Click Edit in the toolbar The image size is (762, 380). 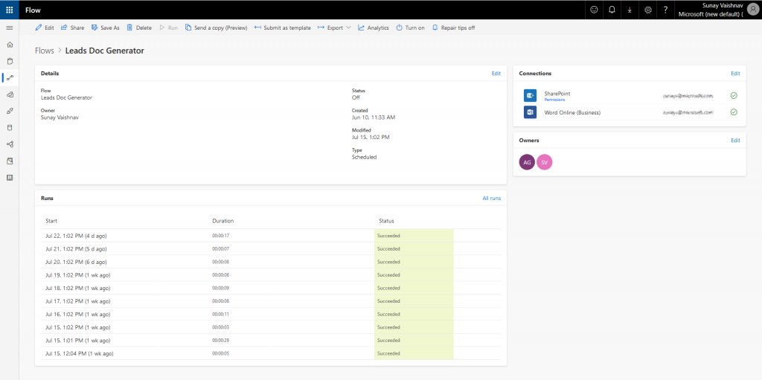[x=45, y=28]
